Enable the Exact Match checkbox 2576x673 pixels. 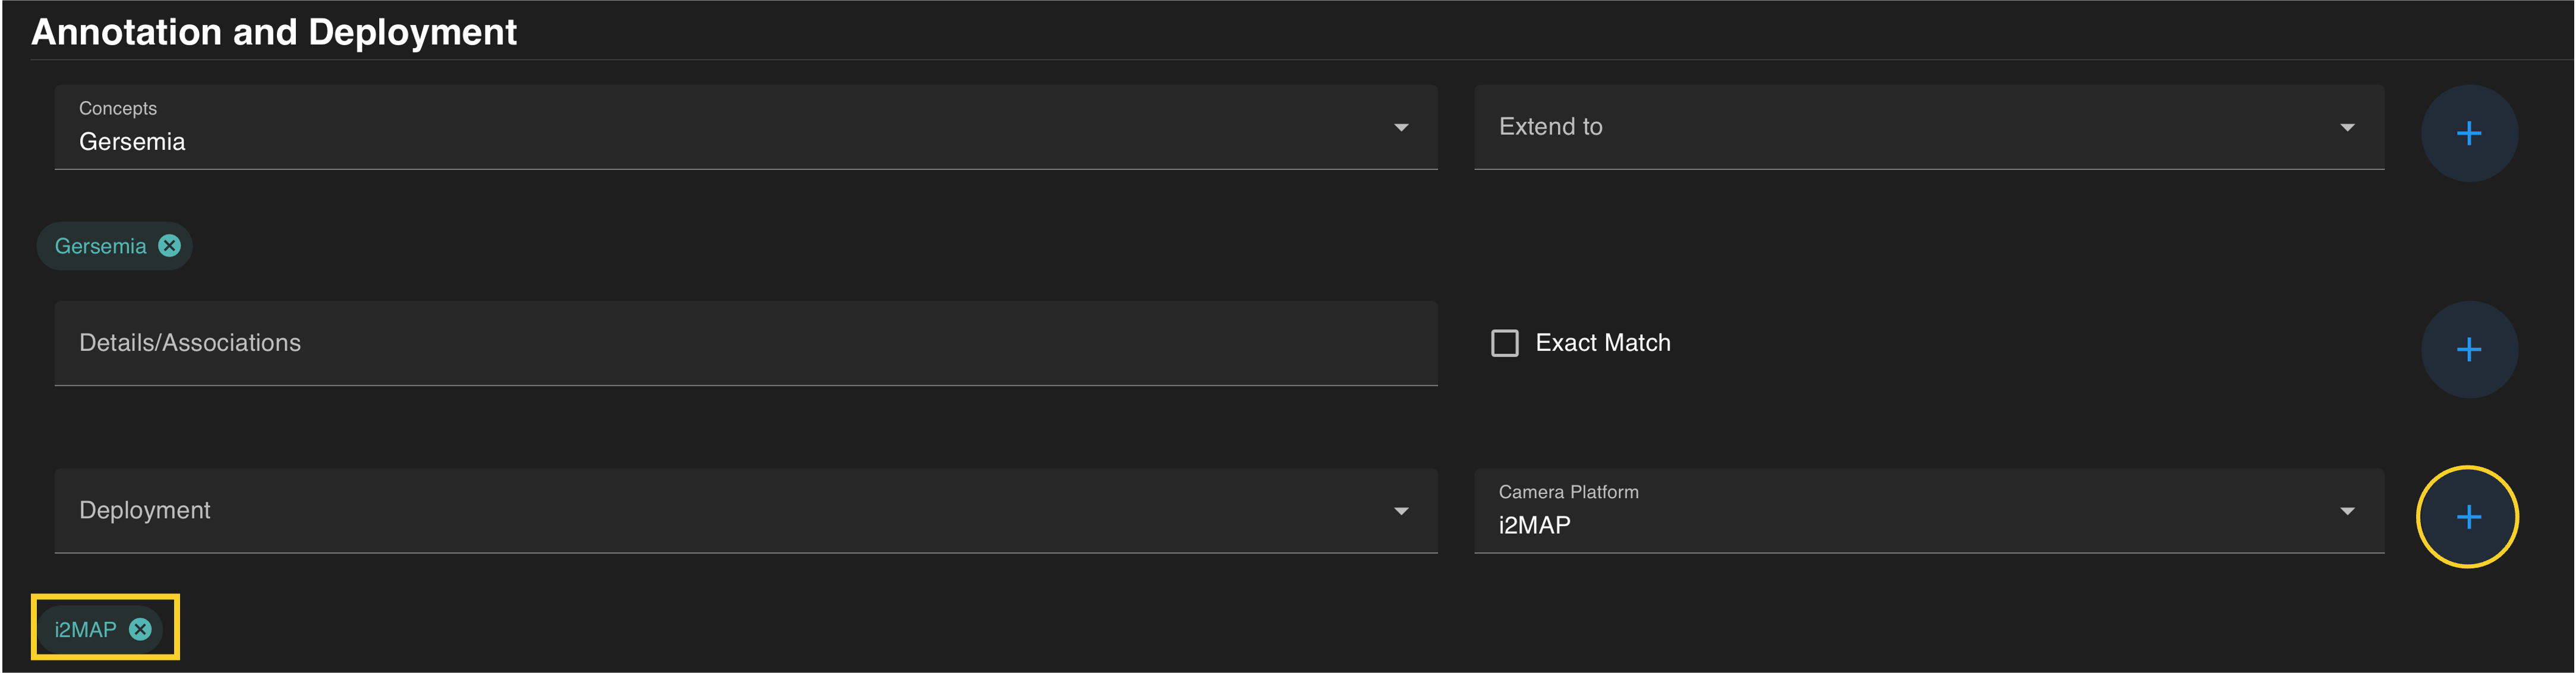coord(1504,343)
